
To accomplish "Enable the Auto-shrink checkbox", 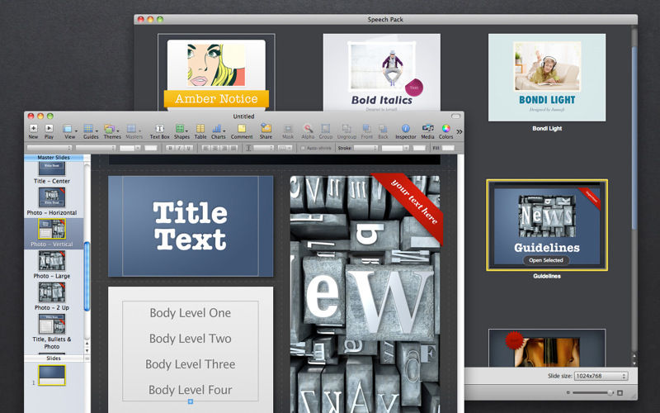I will pos(303,148).
